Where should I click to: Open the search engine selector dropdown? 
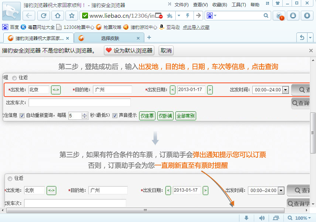pyautogui.click(x=212, y=16)
